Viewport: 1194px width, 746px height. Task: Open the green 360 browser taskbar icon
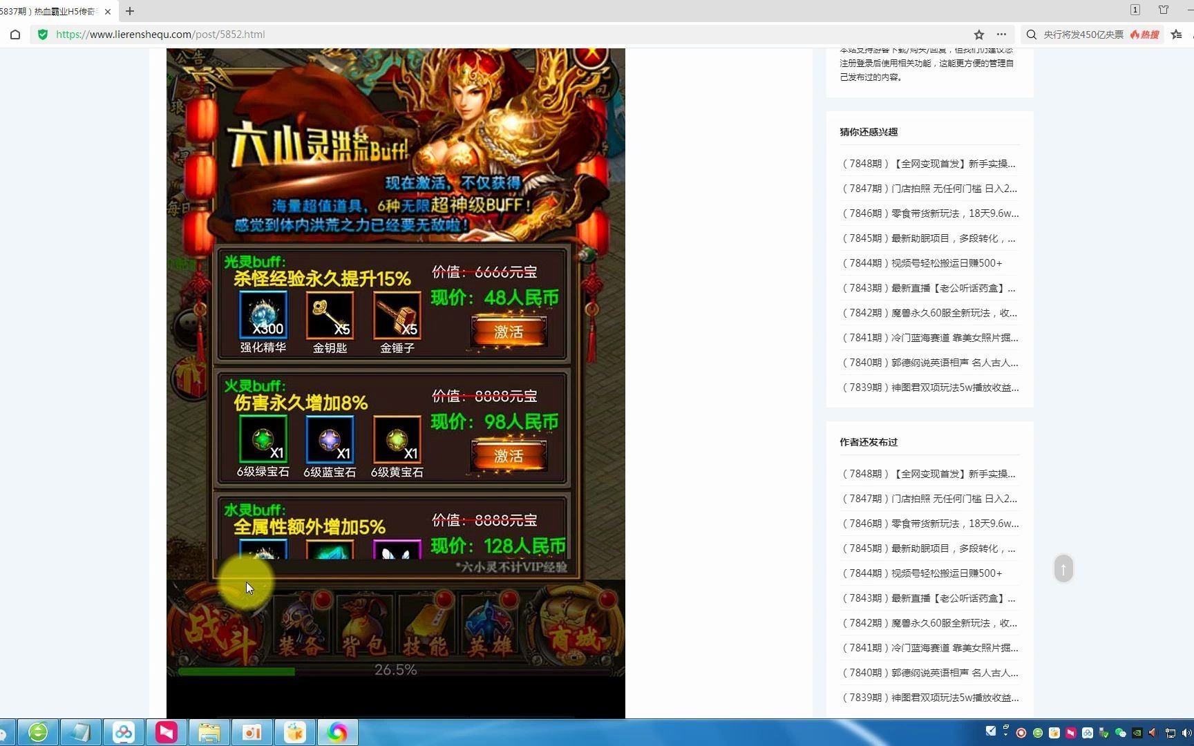coord(38,732)
